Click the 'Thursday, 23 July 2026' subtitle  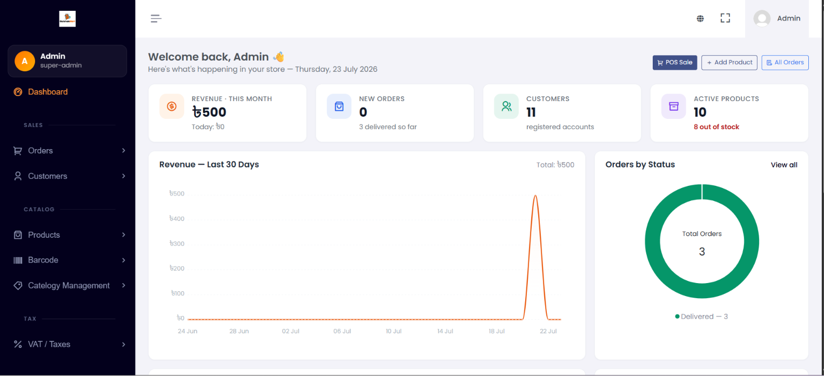[336, 69]
